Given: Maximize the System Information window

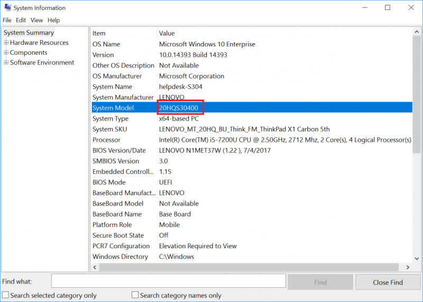Looking at the screenshot, I should (x=388, y=7).
